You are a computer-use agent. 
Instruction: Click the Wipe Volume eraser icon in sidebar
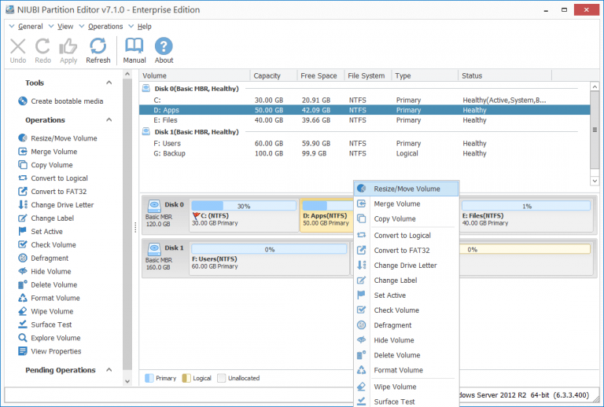(x=22, y=311)
